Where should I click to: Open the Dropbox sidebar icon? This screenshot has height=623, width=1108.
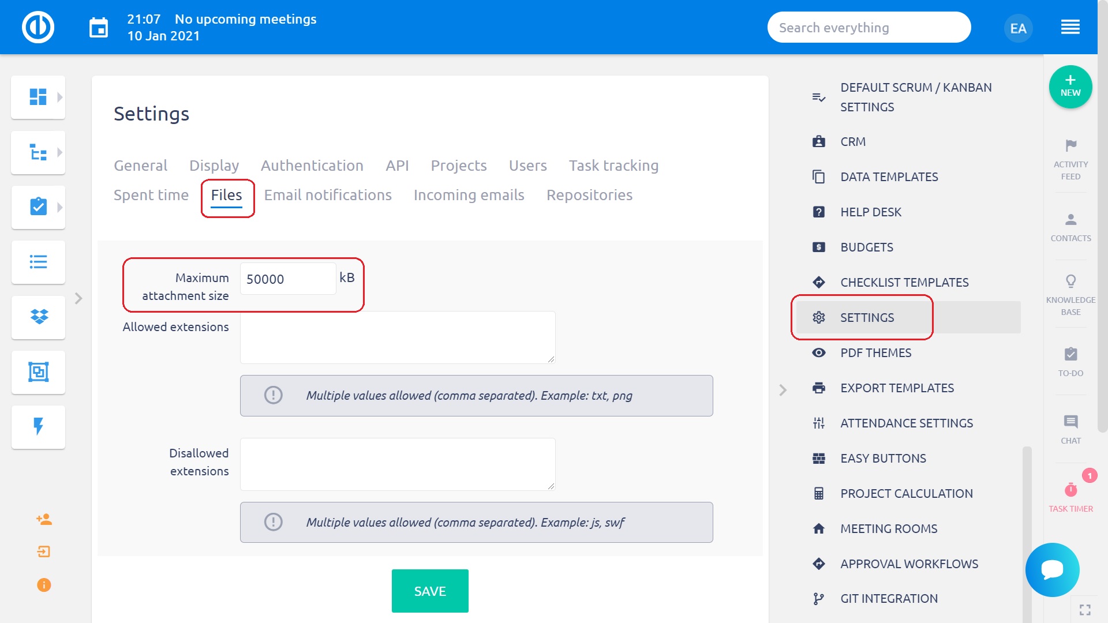coord(38,317)
